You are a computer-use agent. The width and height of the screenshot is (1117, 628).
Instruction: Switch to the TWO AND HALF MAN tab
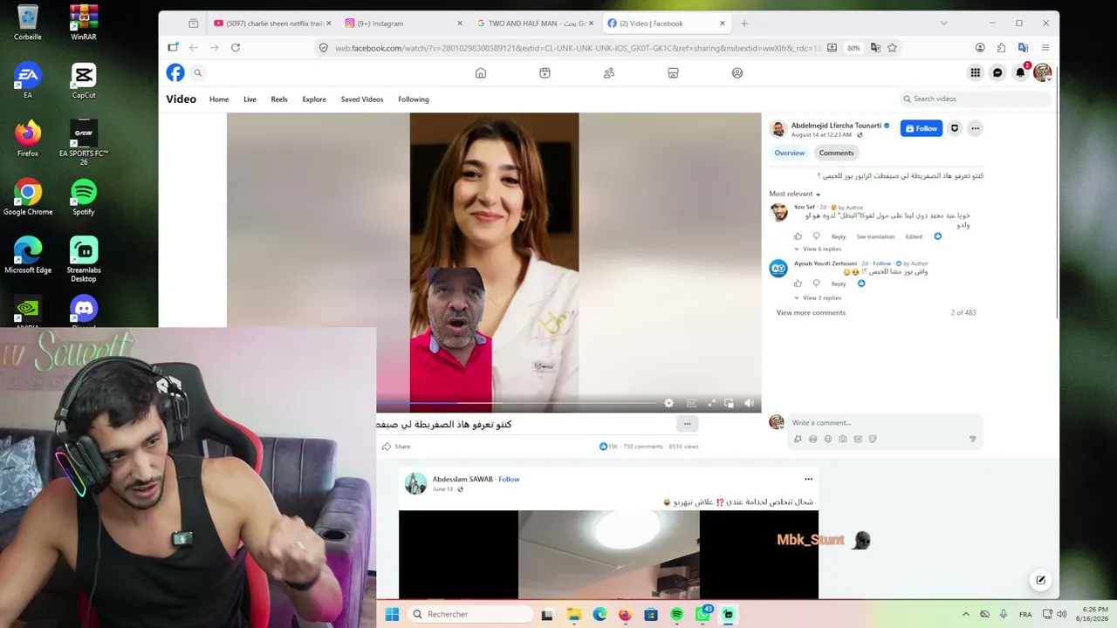tap(535, 24)
